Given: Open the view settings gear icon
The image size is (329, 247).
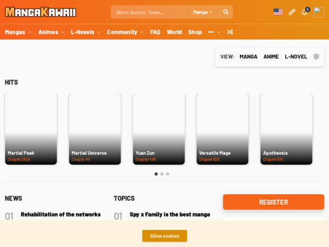Looking at the screenshot, I should tap(316, 57).
